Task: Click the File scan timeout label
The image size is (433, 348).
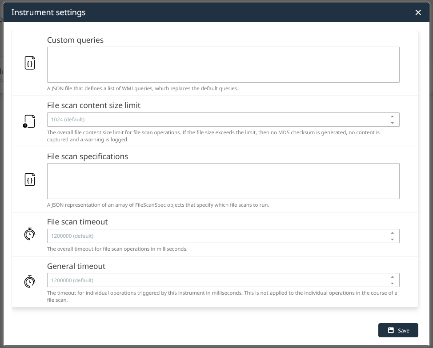Action: point(77,222)
